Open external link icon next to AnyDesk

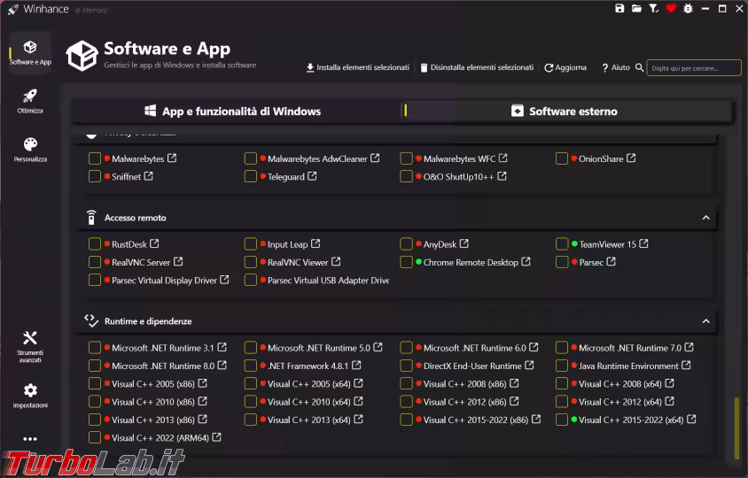coord(464,243)
